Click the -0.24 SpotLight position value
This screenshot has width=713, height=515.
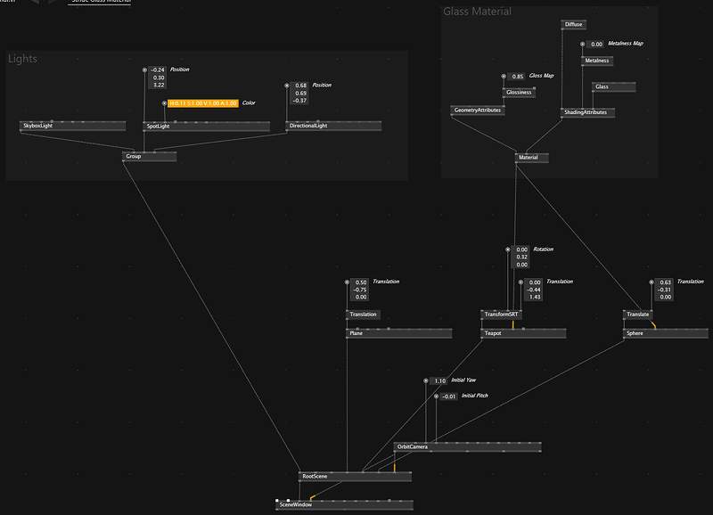click(158, 70)
